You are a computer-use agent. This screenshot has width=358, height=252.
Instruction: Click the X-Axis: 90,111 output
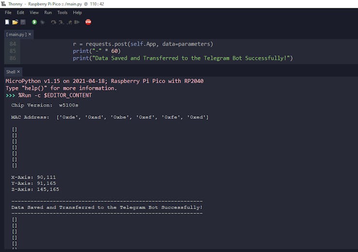(33, 177)
